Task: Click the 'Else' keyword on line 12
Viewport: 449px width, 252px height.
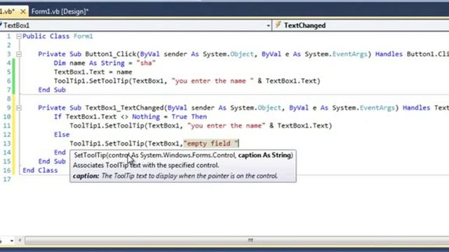Action: coord(62,134)
